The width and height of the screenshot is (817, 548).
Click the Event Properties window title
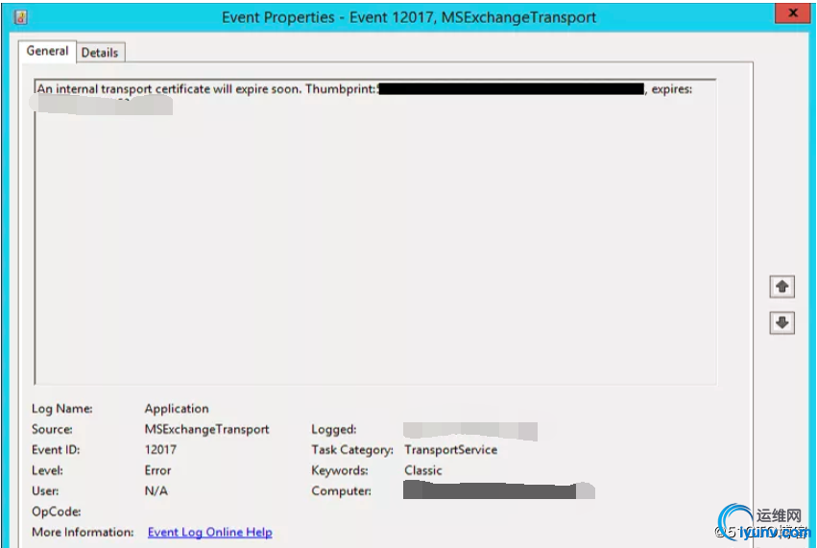(409, 17)
